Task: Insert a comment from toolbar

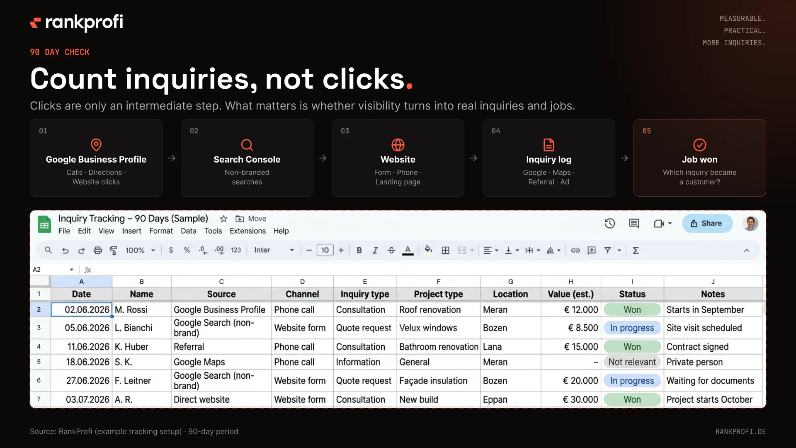Action: coord(592,250)
